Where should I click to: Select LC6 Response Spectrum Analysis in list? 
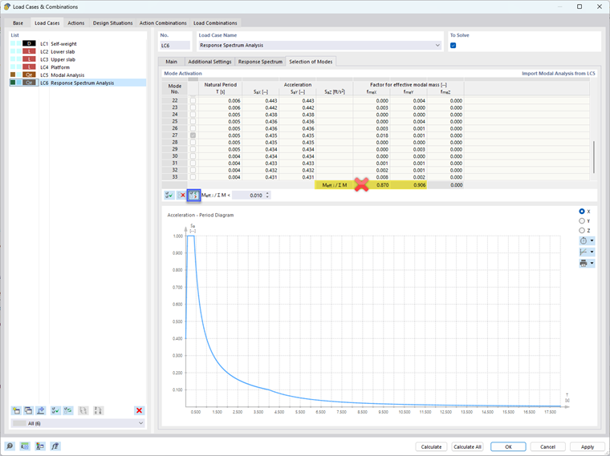point(77,83)
